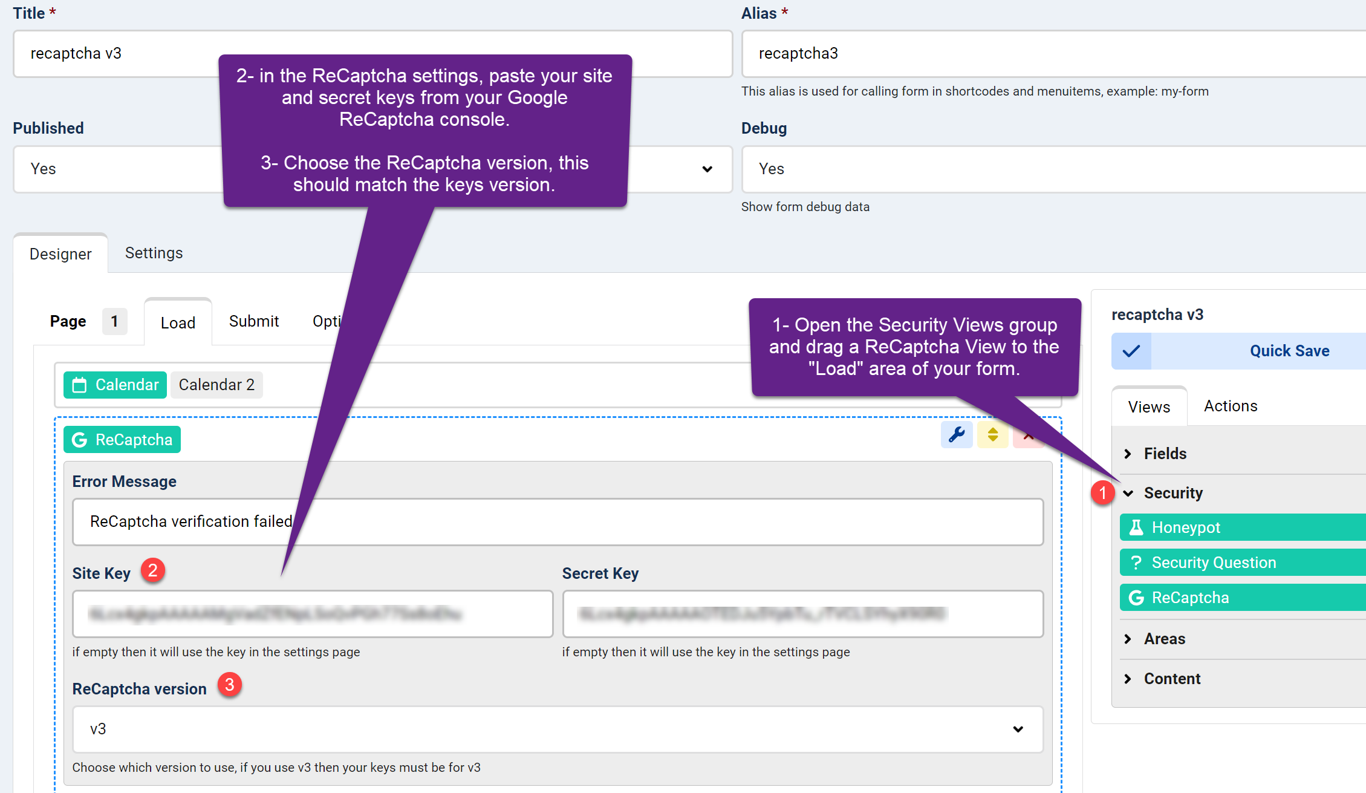This screenshot has width=1366, height=793.
Task: Click the Google icon on ReCaptcha view header
Action: tap(79, 440)
